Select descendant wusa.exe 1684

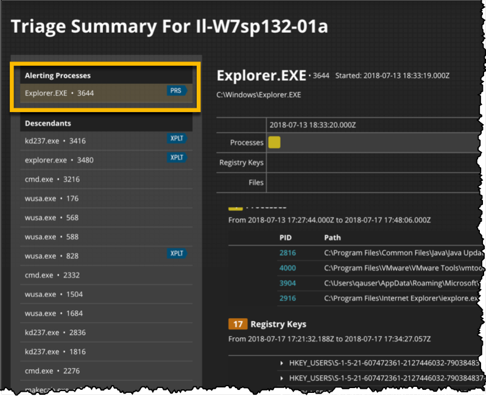click(106, 314)
